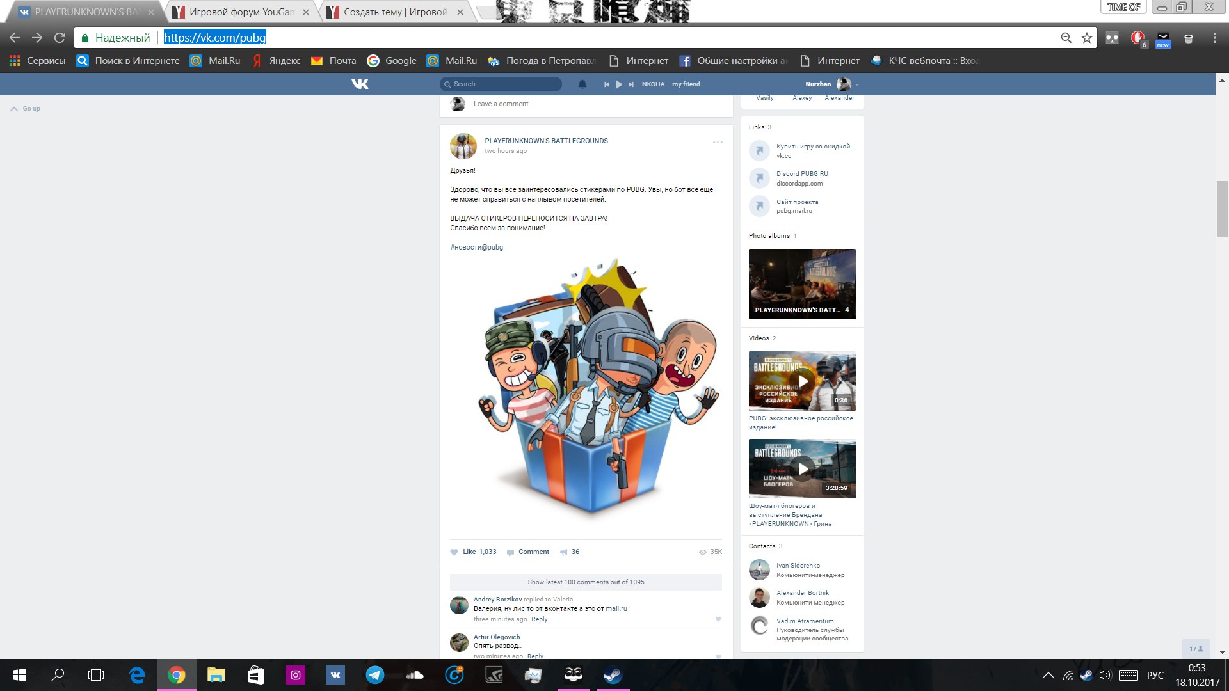Open Artur Olegovich's profile
Viewport: 1229px width, 691px height.
(497, 637)
